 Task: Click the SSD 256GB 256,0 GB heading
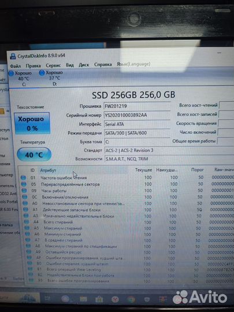(x=133, y=95)
